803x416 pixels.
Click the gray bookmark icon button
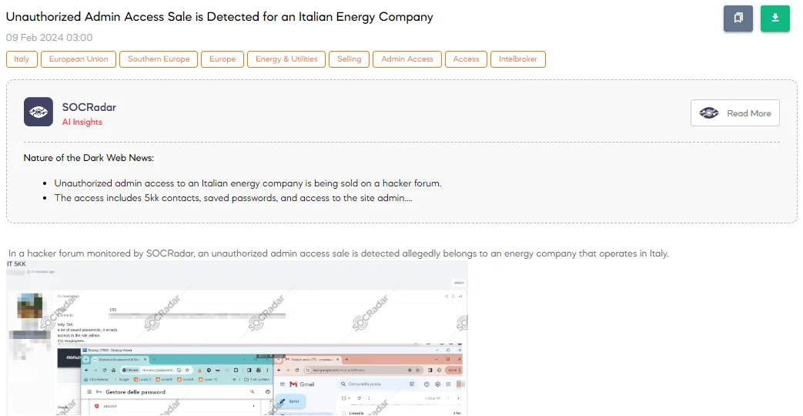(x=738, y=18)
